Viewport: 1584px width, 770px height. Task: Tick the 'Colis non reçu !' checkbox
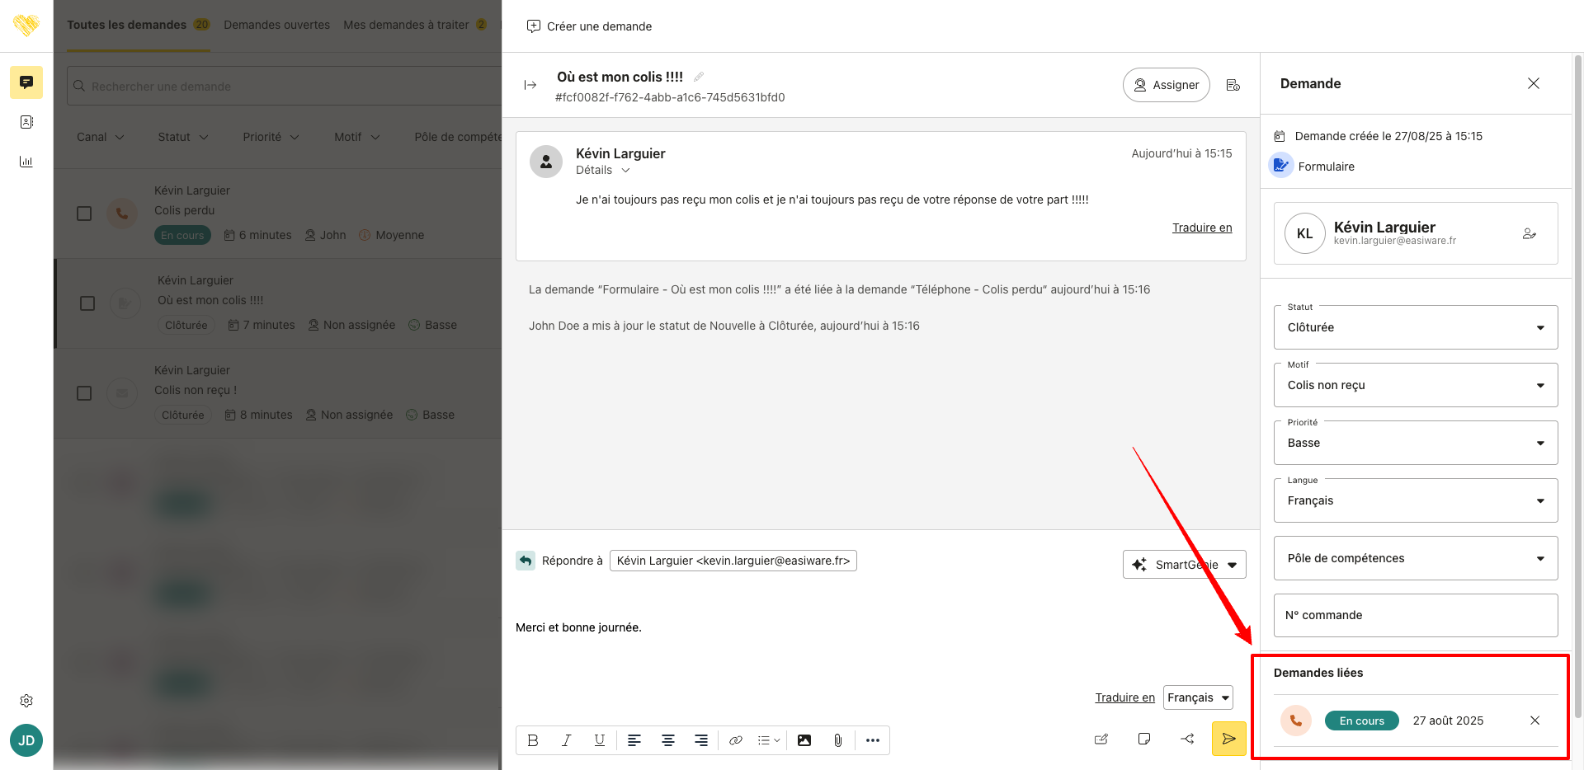84,393
